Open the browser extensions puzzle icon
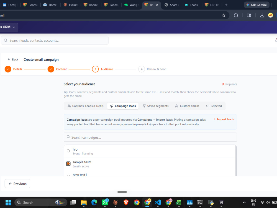 236,15
